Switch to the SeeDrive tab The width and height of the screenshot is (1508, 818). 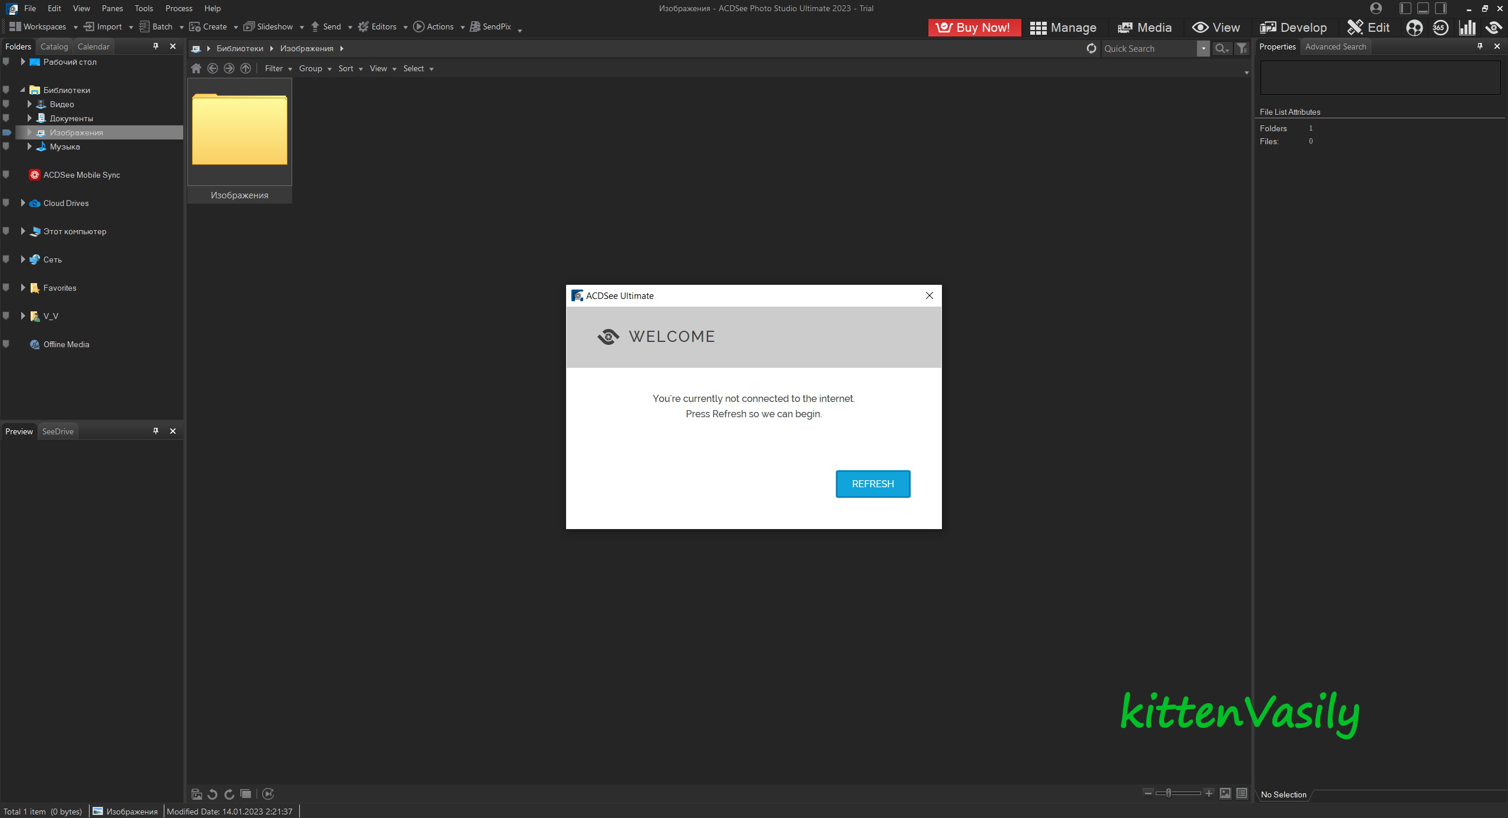tap(58, 431)
